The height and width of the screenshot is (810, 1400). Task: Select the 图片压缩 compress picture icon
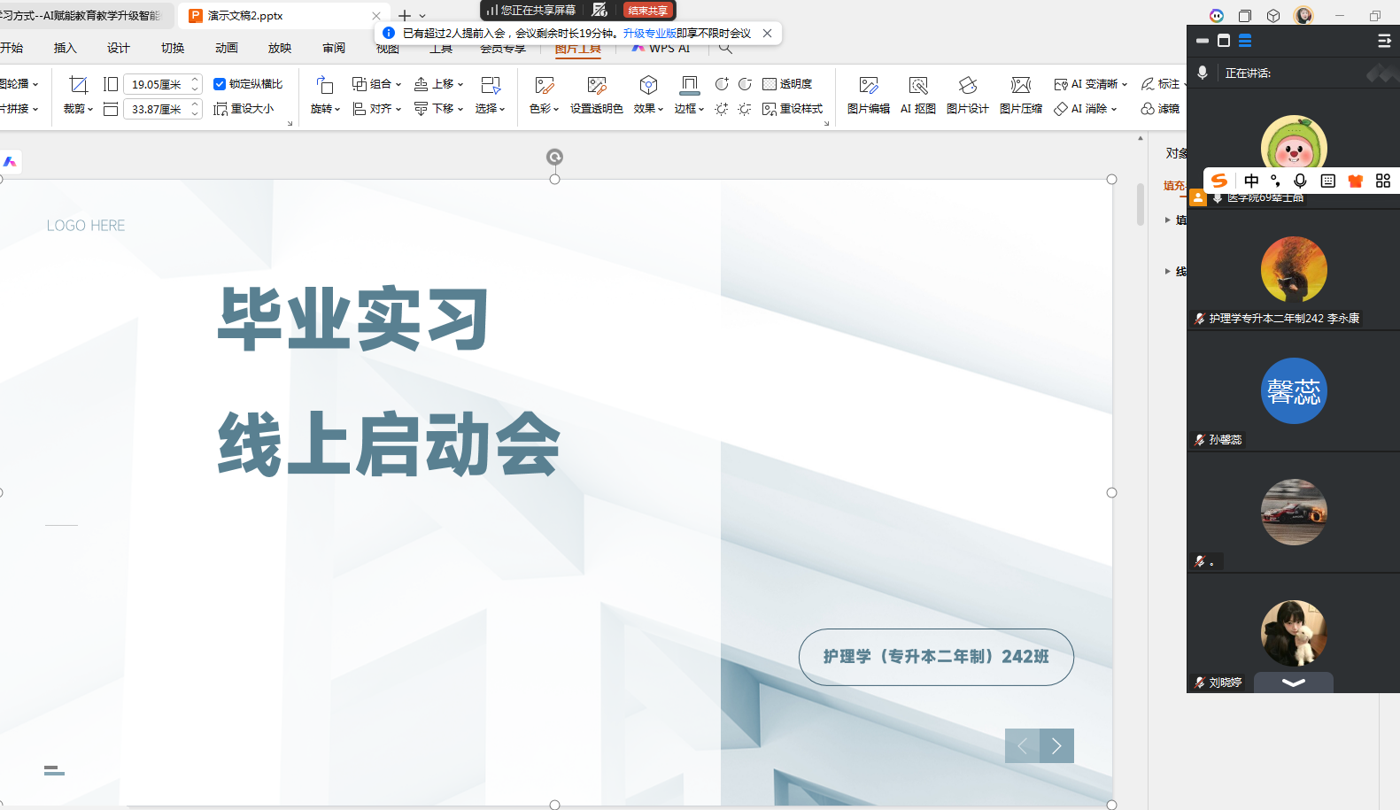pyautogui.click(x=1020, y=86)
